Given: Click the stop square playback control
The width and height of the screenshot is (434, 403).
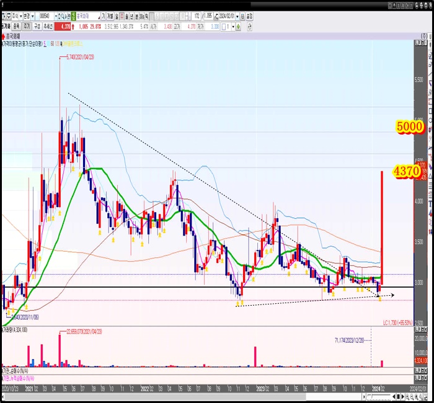Looking at the screenshot, I should pyautogui.click(x=398, y=397).
